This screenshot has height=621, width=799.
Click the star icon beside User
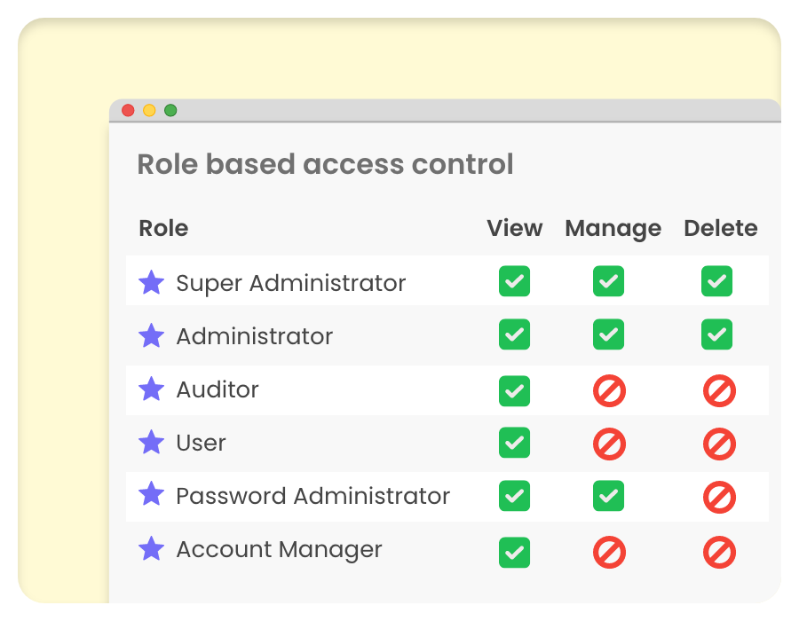pyautogui.click(x=152, y=442)
